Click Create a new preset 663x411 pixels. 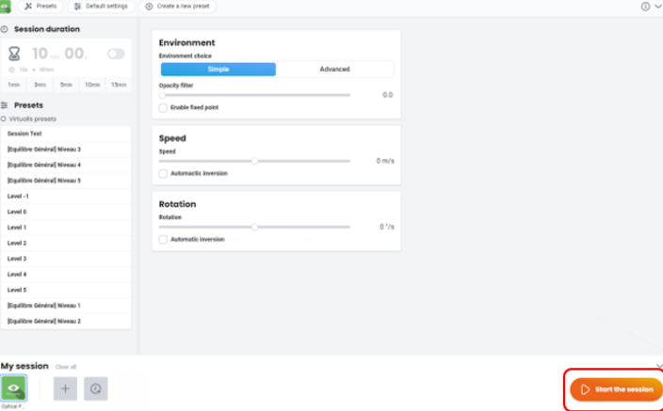click(x=178, y=7)
